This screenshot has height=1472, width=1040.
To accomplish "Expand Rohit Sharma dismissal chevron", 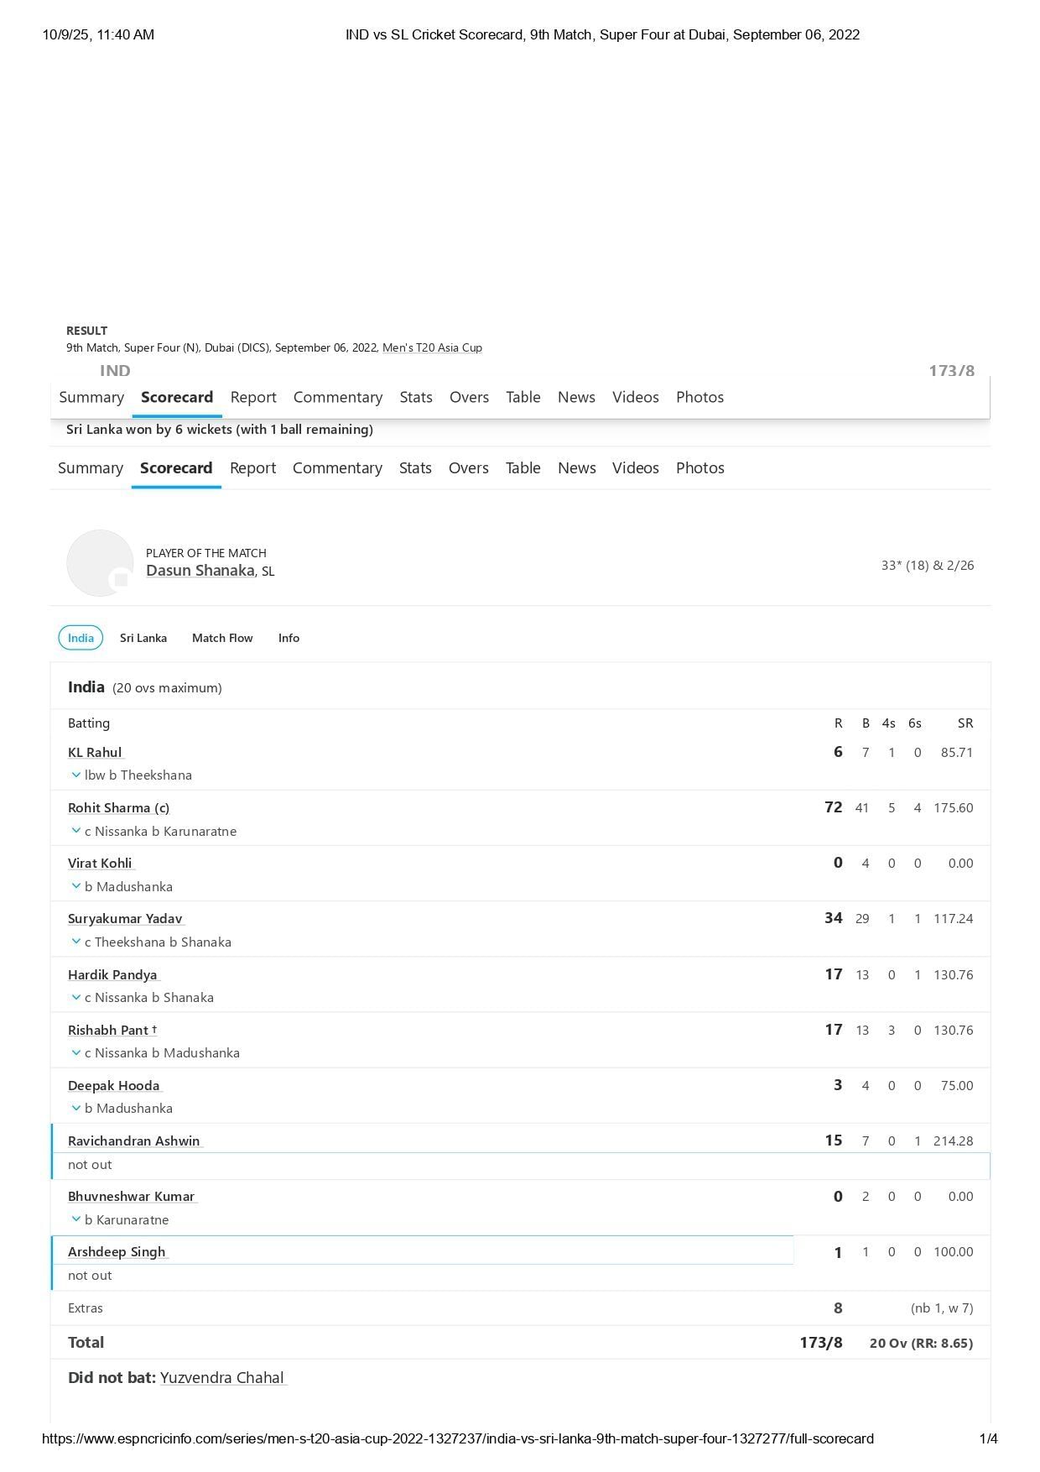I will pos(76,831).
